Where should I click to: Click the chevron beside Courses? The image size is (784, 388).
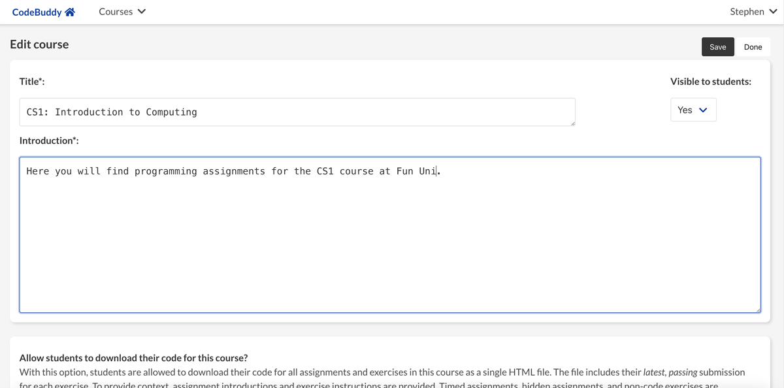tap(142, 12)
